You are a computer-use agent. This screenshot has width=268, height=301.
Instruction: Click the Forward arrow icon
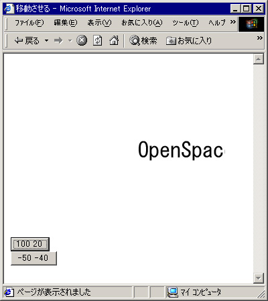[x=58, y=41]
